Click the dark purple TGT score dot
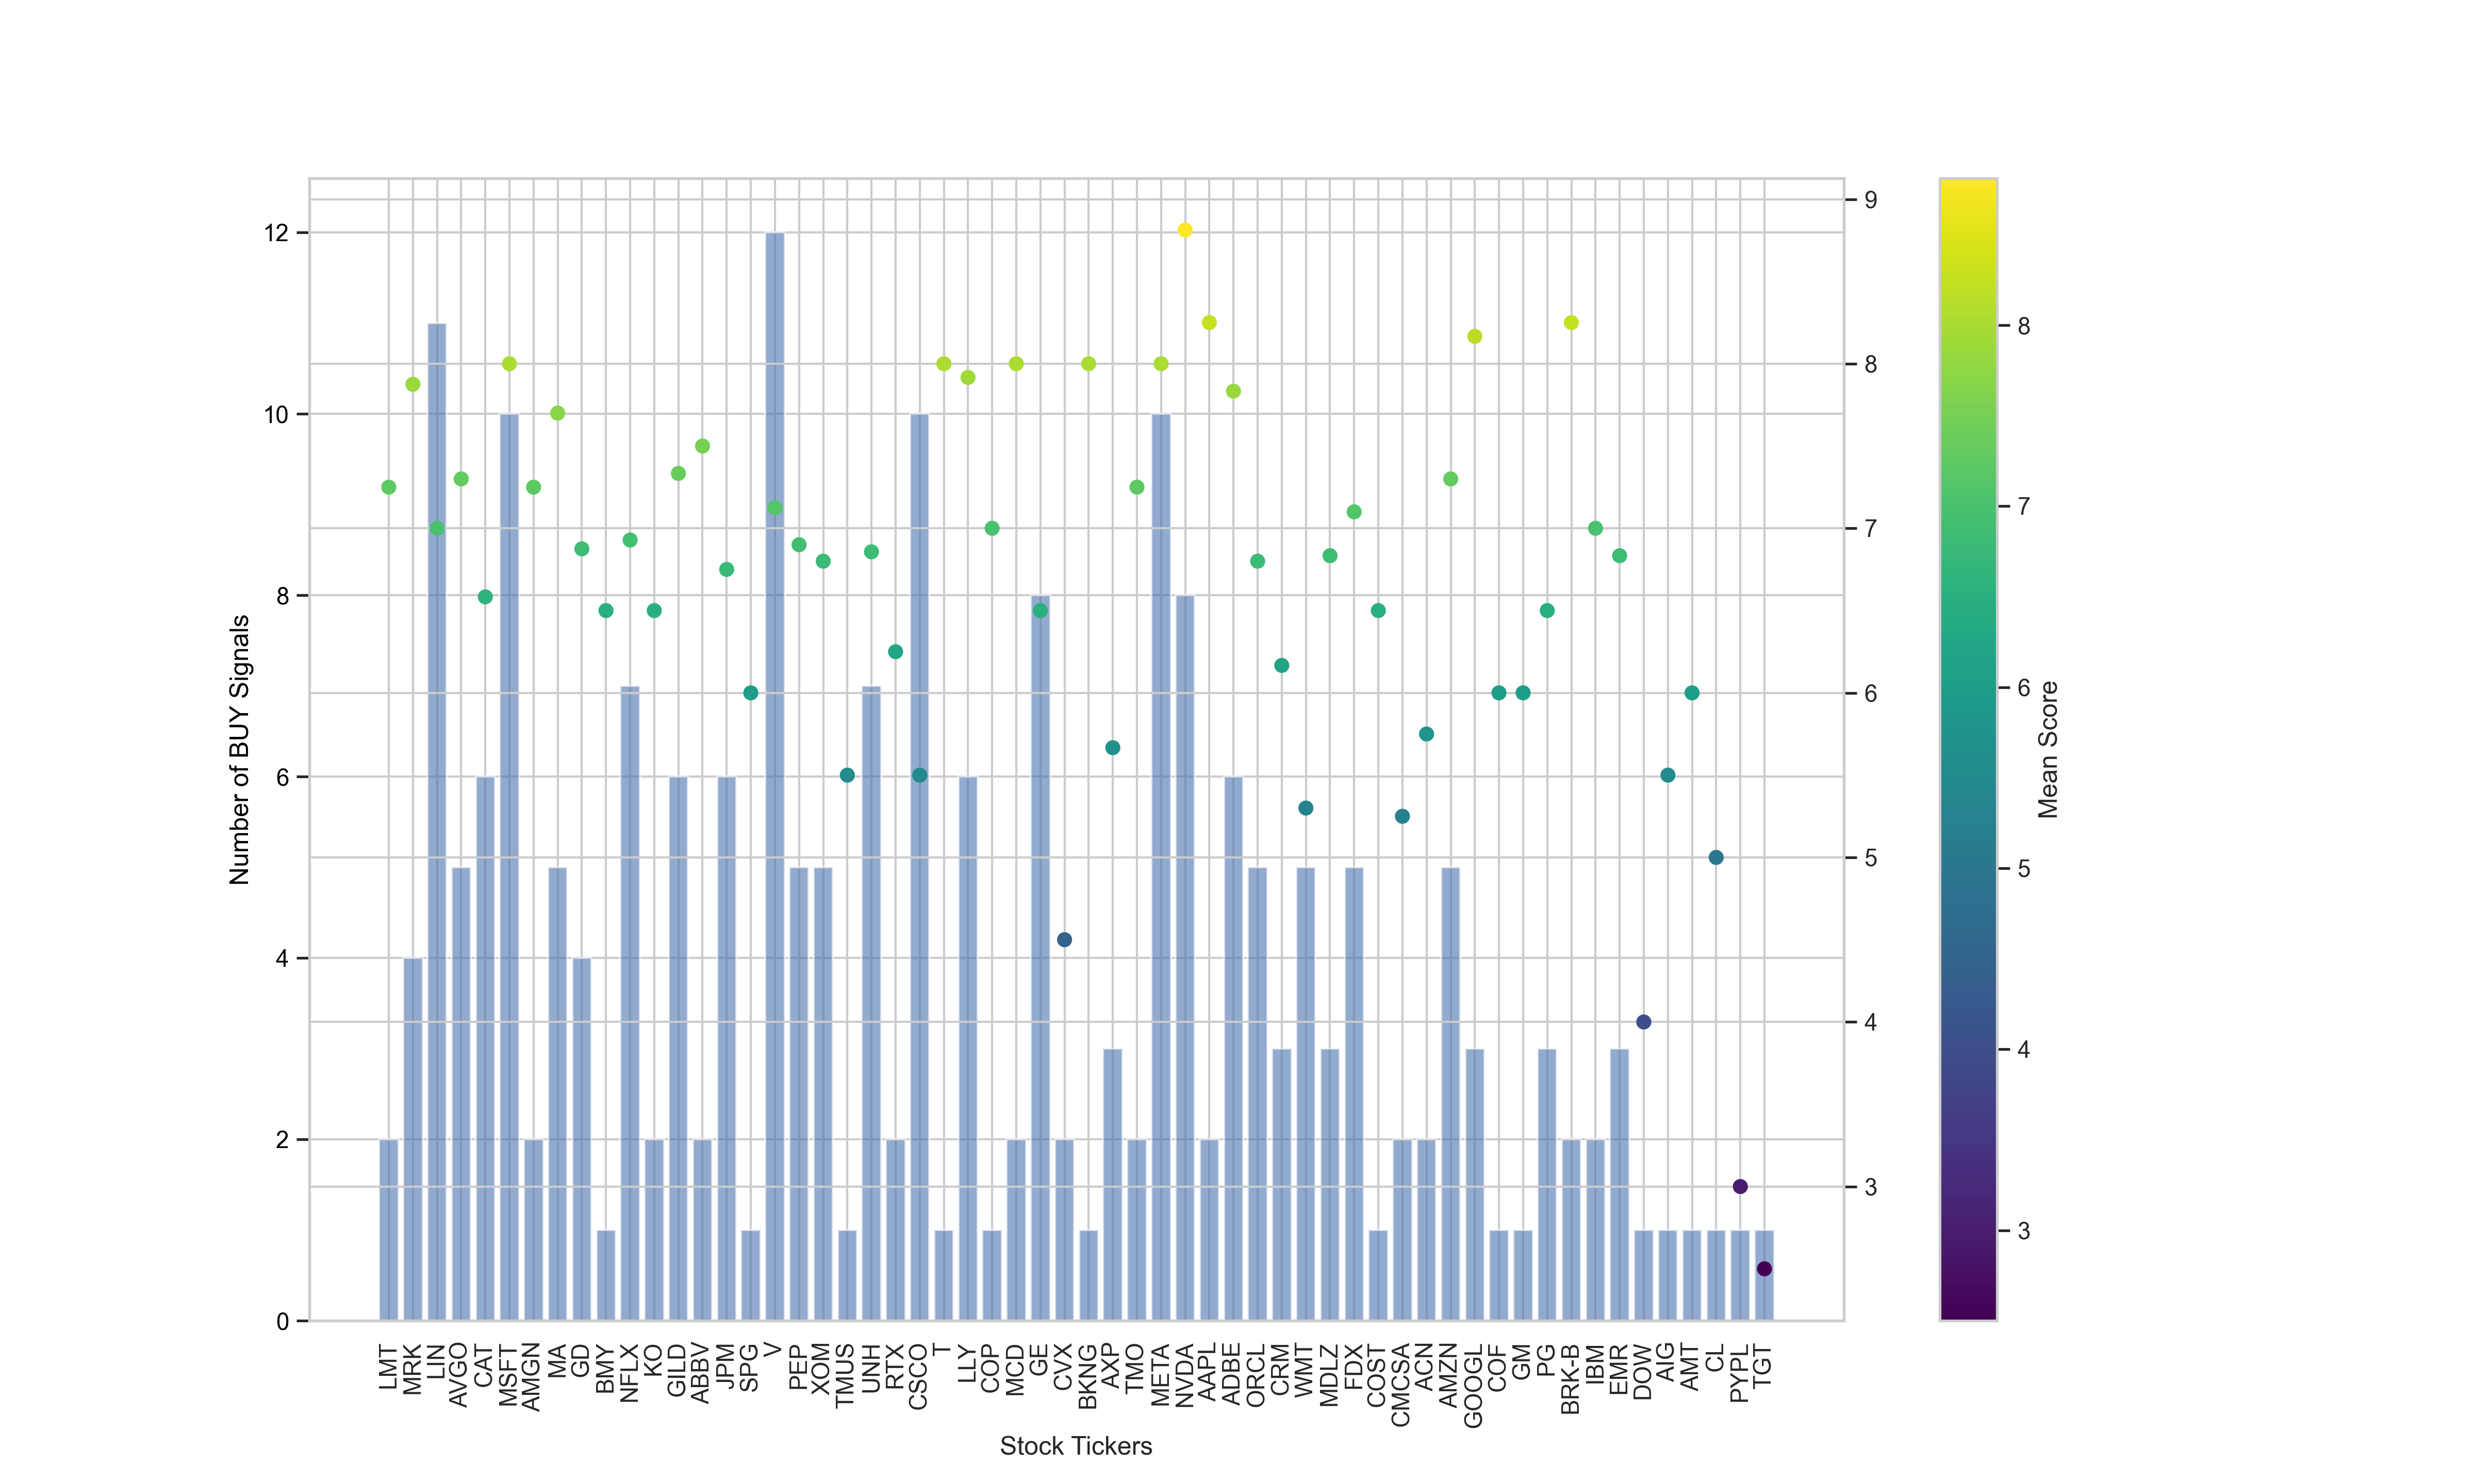 click(1764, 1269)
